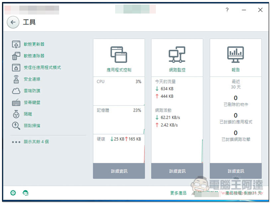This screenshot has height=204, width=271.
Task: Click 詳細資訊 under 應用程式控制
Action: pyautogui.click(x=119, y=171)
